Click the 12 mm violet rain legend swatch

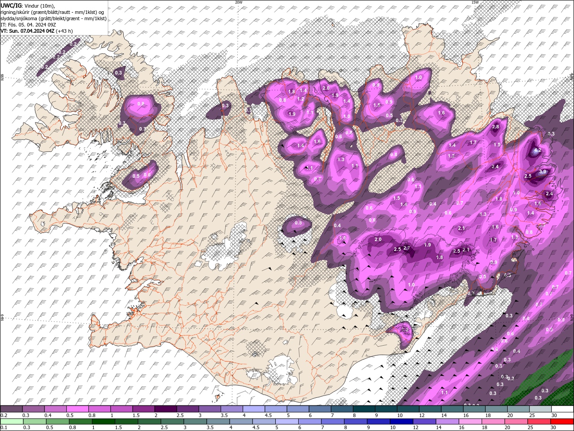pyautogui.click(x=424, y=422)
